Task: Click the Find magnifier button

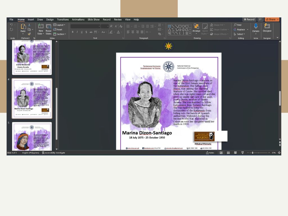Action: tap(237, 25)
